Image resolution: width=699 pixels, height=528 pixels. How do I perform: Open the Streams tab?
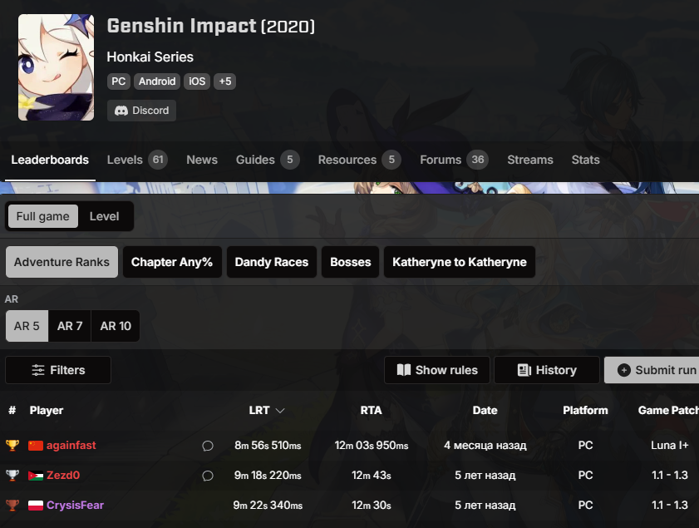pyautogui.click(x=530, y=160)
